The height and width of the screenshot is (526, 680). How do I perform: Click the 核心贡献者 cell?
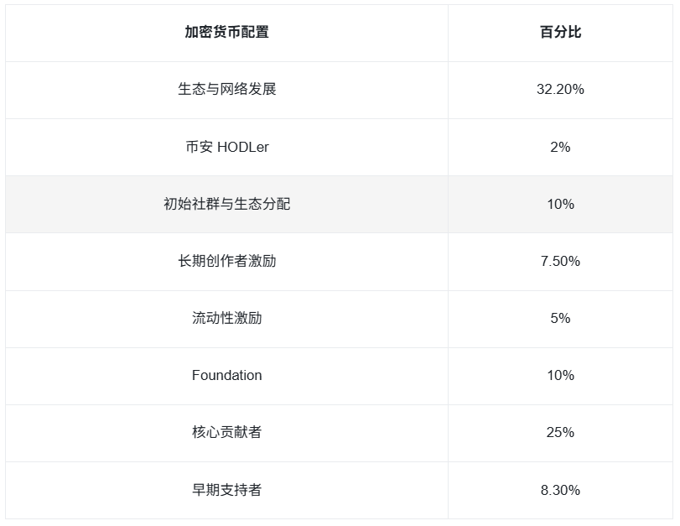226,432
